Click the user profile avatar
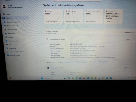The height and width of the screenshot is (102, 136). [x=4, y=7]
